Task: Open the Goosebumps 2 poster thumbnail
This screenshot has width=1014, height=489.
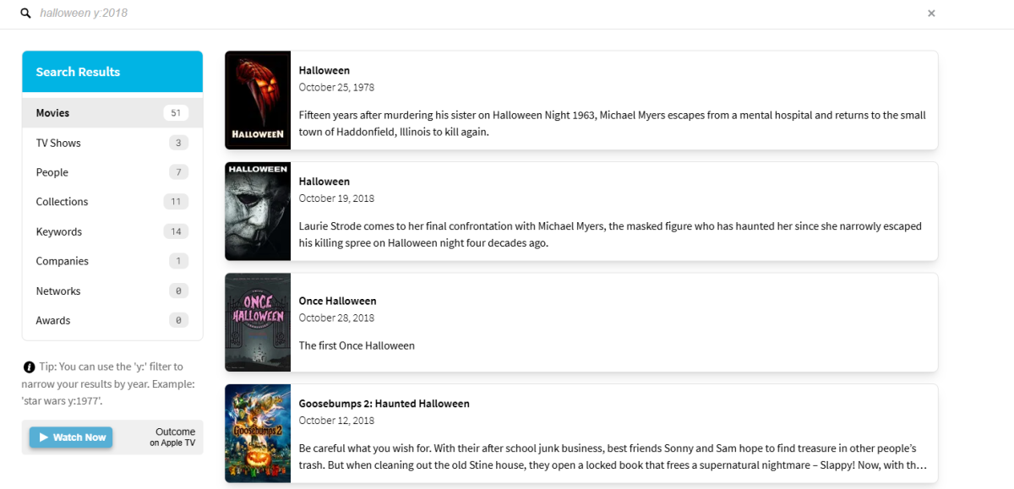Action: point(258,433)
